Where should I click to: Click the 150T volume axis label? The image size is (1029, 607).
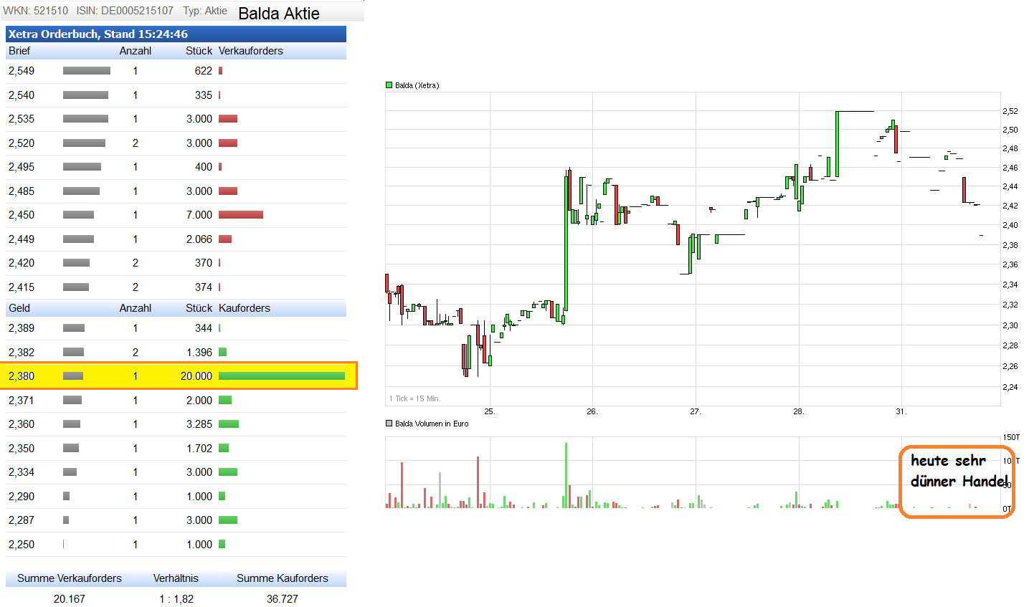click(x=1011, y=437)
